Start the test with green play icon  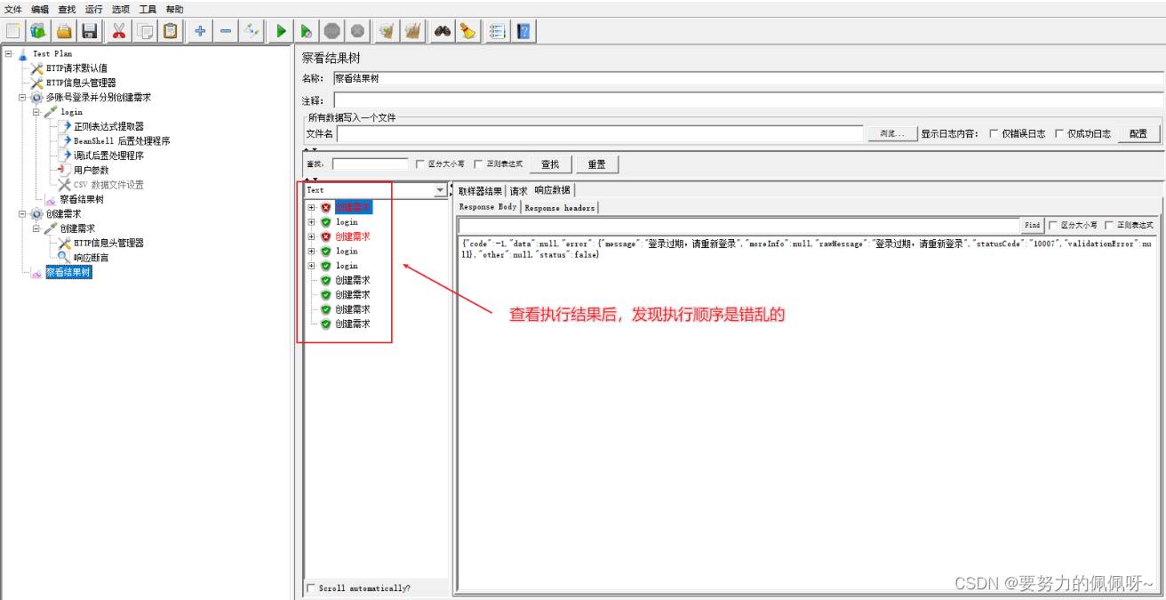[x=281, y=31]
